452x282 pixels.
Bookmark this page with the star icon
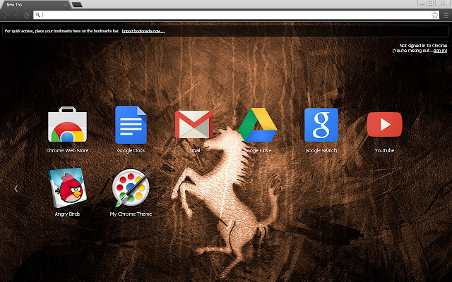(434, 14)
